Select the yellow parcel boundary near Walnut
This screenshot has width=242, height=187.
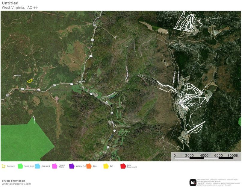[x=30, y=80]
